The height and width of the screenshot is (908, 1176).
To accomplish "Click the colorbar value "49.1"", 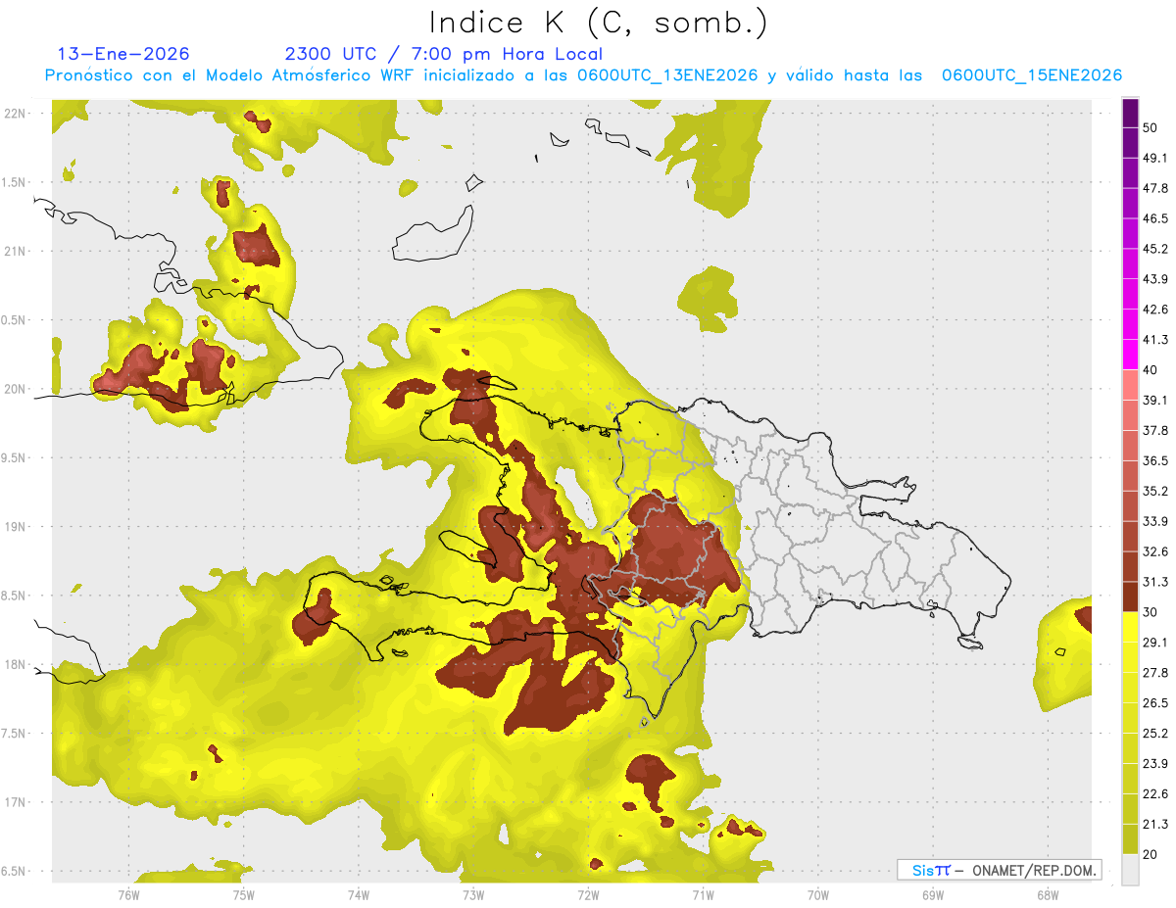I will tap(1155, 158).
